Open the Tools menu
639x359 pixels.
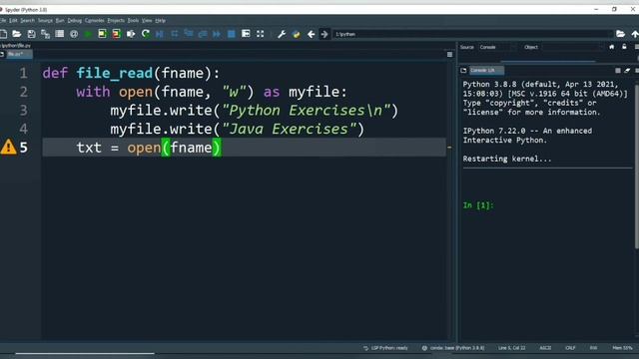pos(133,20)
